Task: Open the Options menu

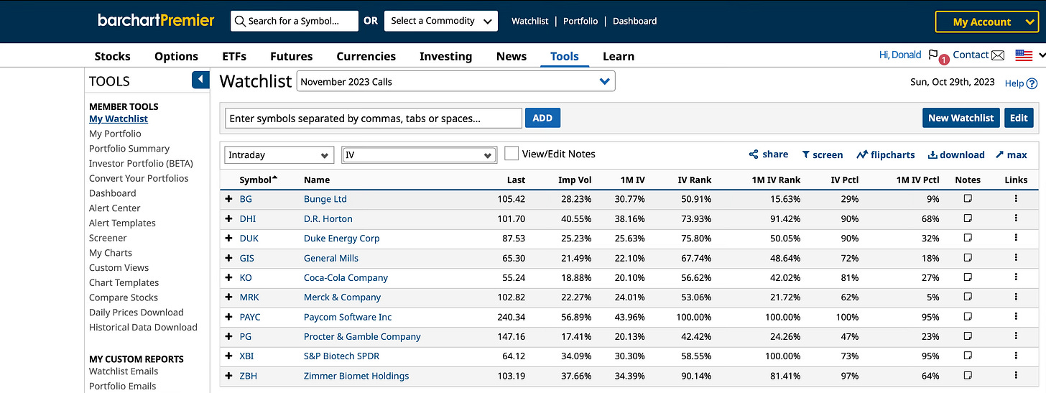Action: click(176, 56)
